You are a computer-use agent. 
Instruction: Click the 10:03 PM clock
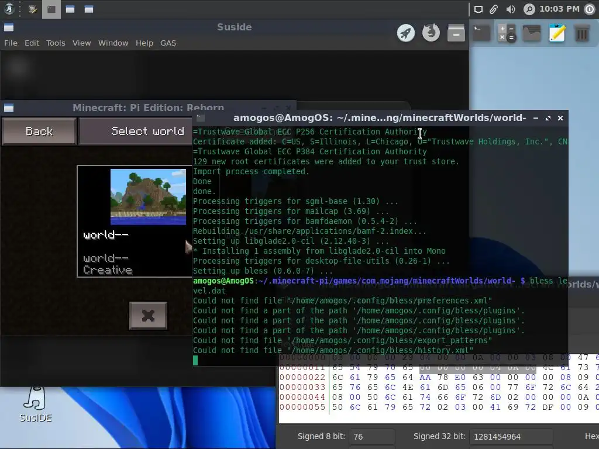(x=559, y=9)
